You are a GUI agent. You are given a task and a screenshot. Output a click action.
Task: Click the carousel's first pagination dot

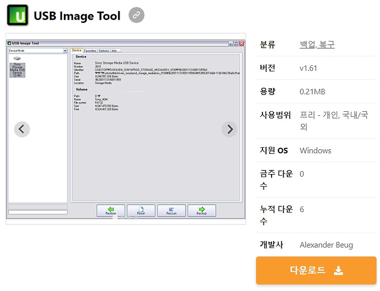(x=115, y=218)
